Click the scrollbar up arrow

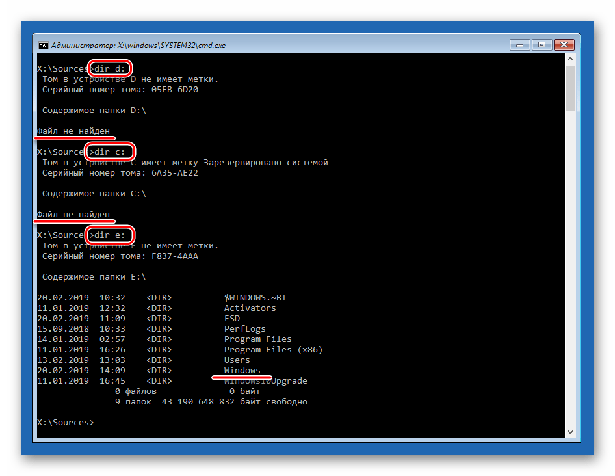[570, 59]
